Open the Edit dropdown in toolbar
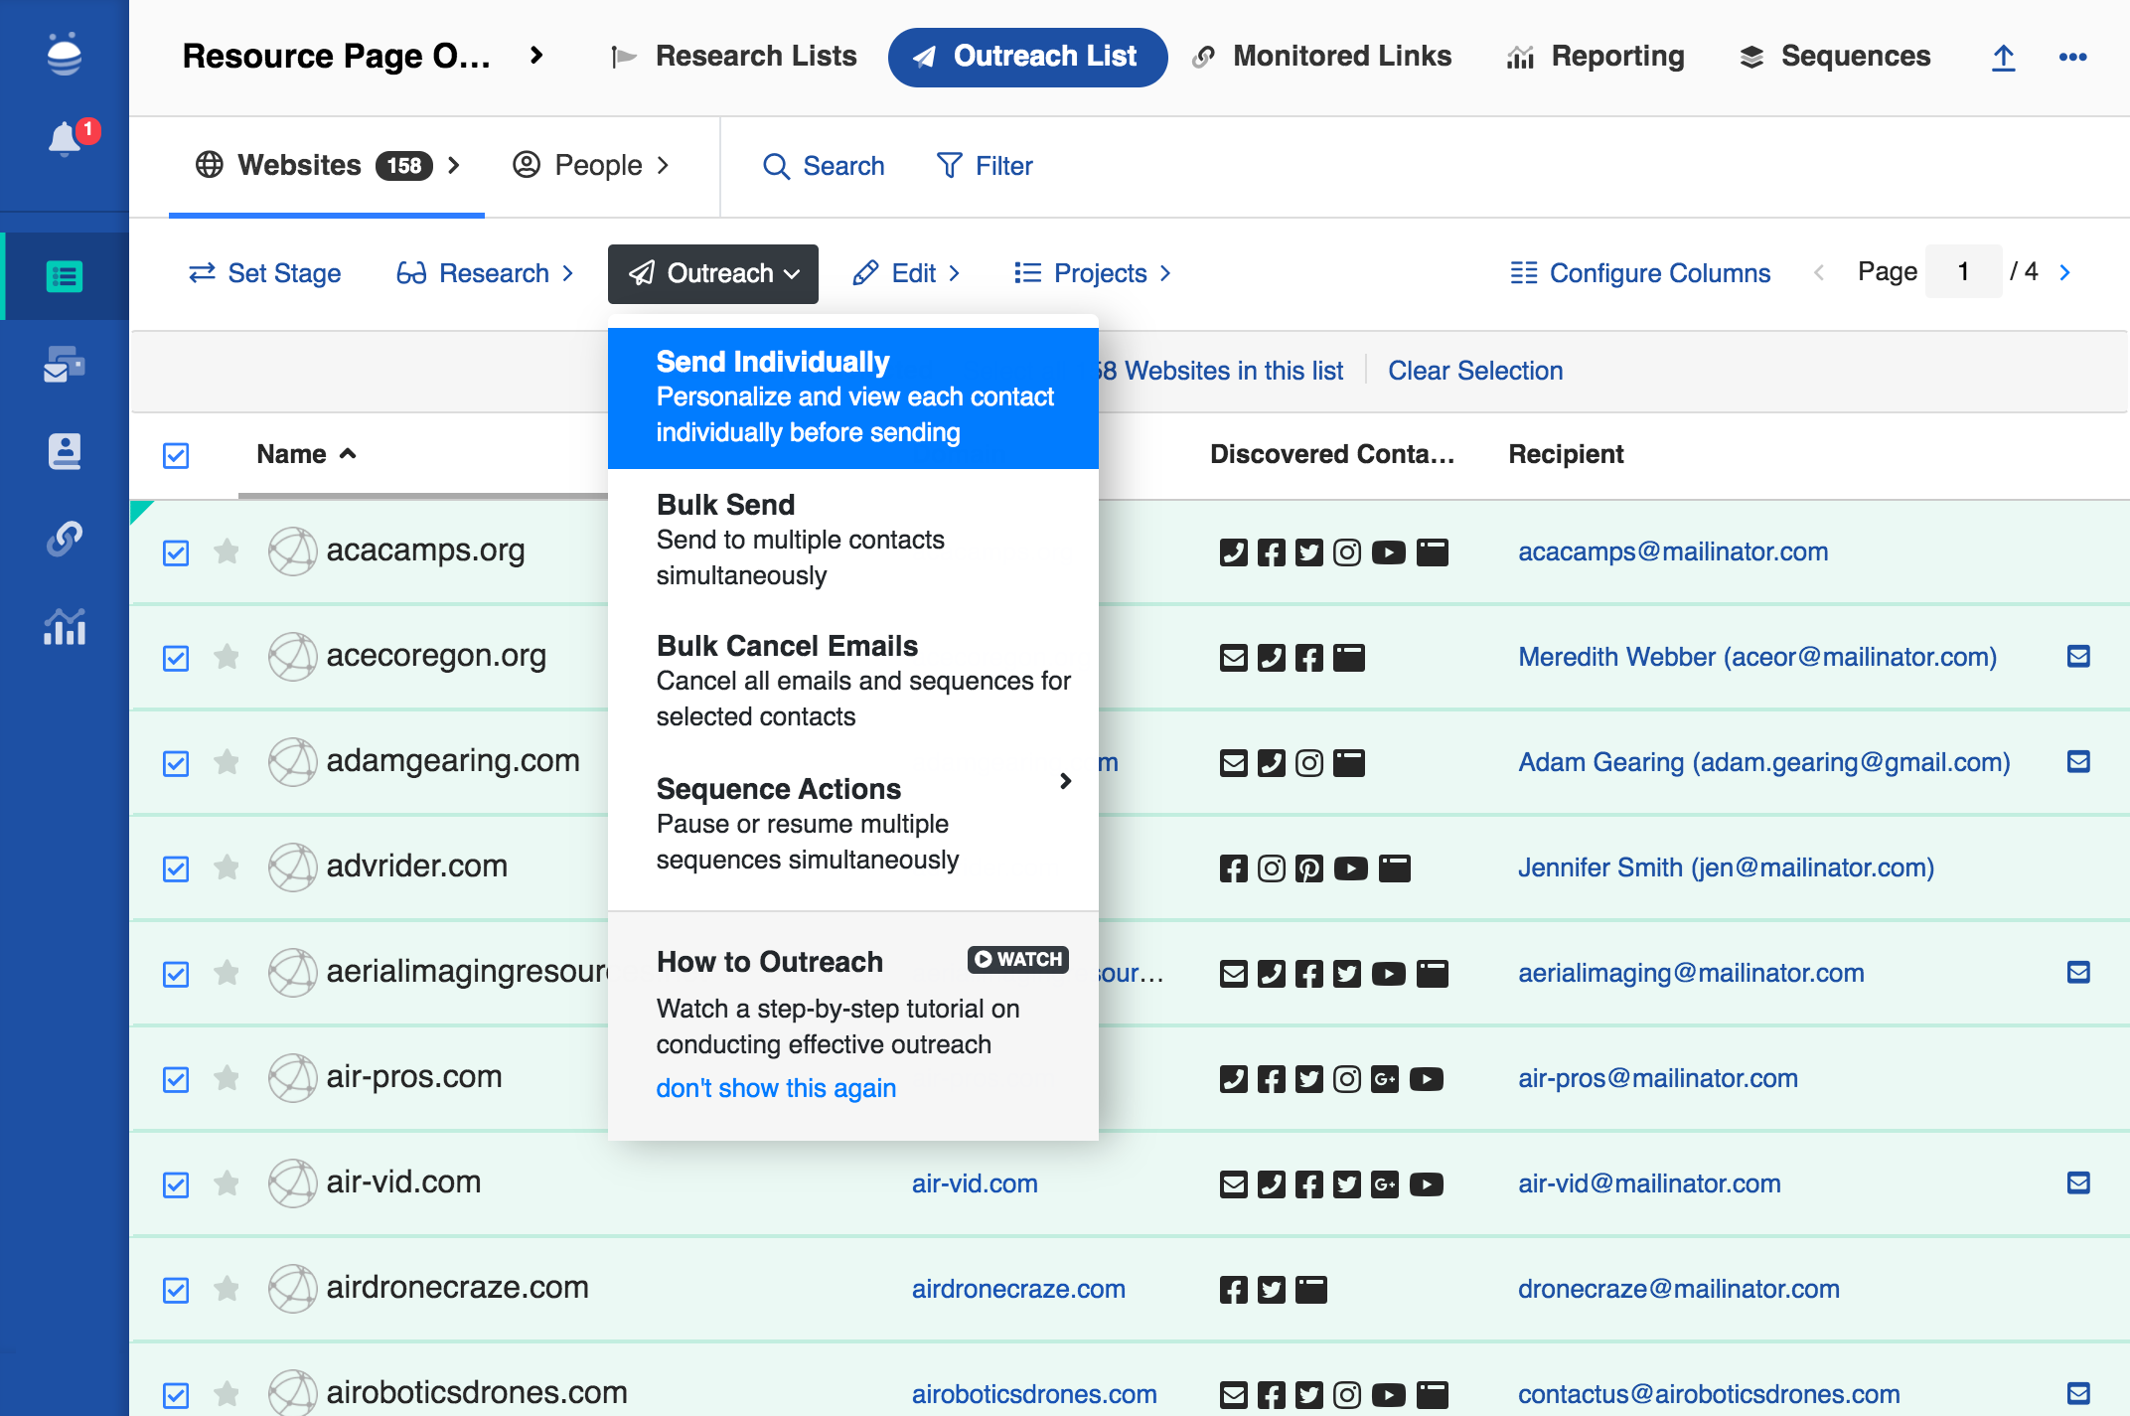This screenshot has width=2130, height=1416. tap(905, 273)
